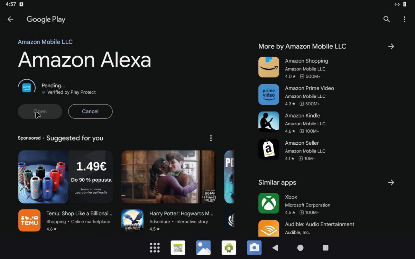The image size is (415, 259).
Task: Tap the Recents navigation square
Action: 325,248
